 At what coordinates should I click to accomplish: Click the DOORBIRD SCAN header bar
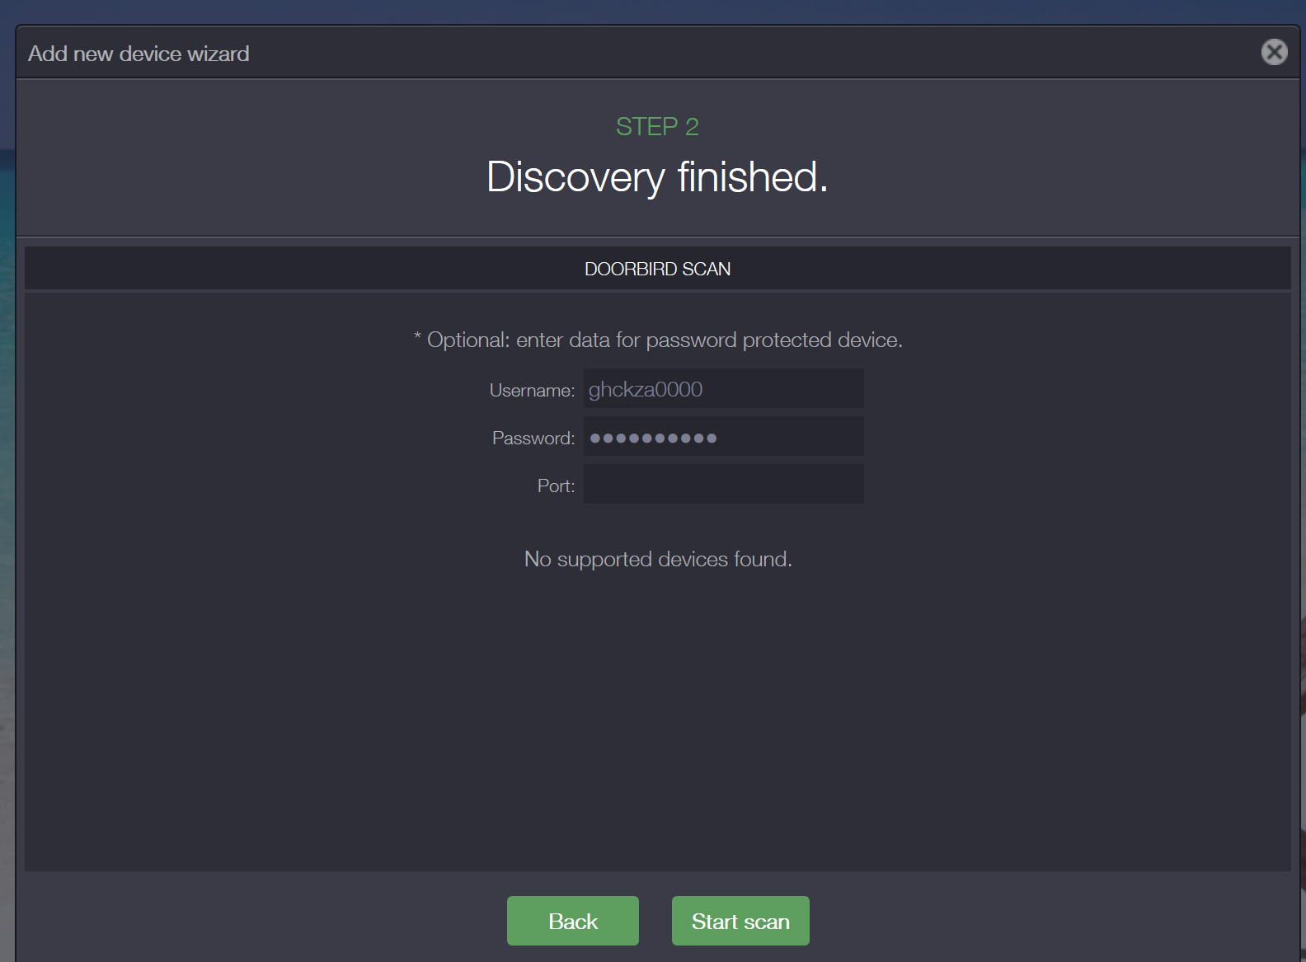pos(657,269)
